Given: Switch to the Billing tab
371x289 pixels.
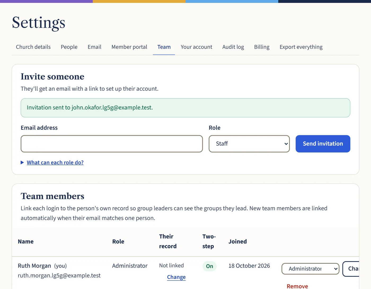Looking at the screenshot, I should 262,47.
